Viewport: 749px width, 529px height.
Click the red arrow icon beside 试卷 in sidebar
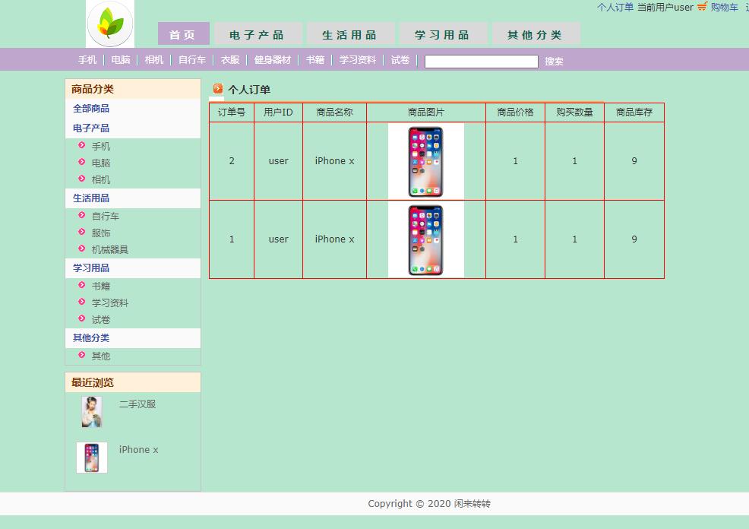point(83,319)
